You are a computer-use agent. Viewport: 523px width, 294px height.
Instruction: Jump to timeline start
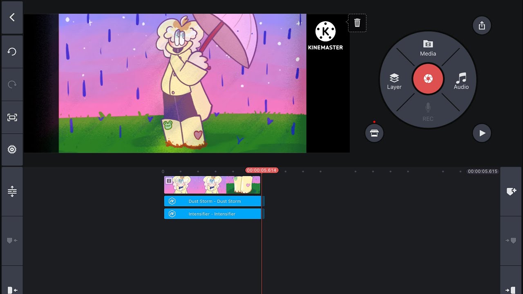(x=12, y=290)
